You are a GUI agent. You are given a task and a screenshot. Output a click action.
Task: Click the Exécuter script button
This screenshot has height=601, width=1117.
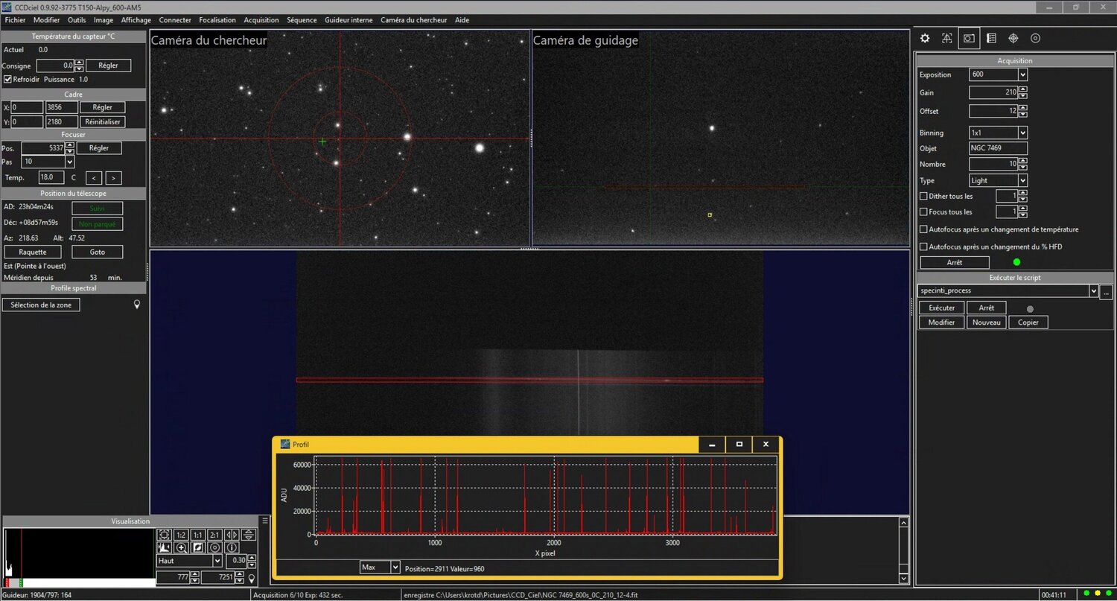[941, 308]
